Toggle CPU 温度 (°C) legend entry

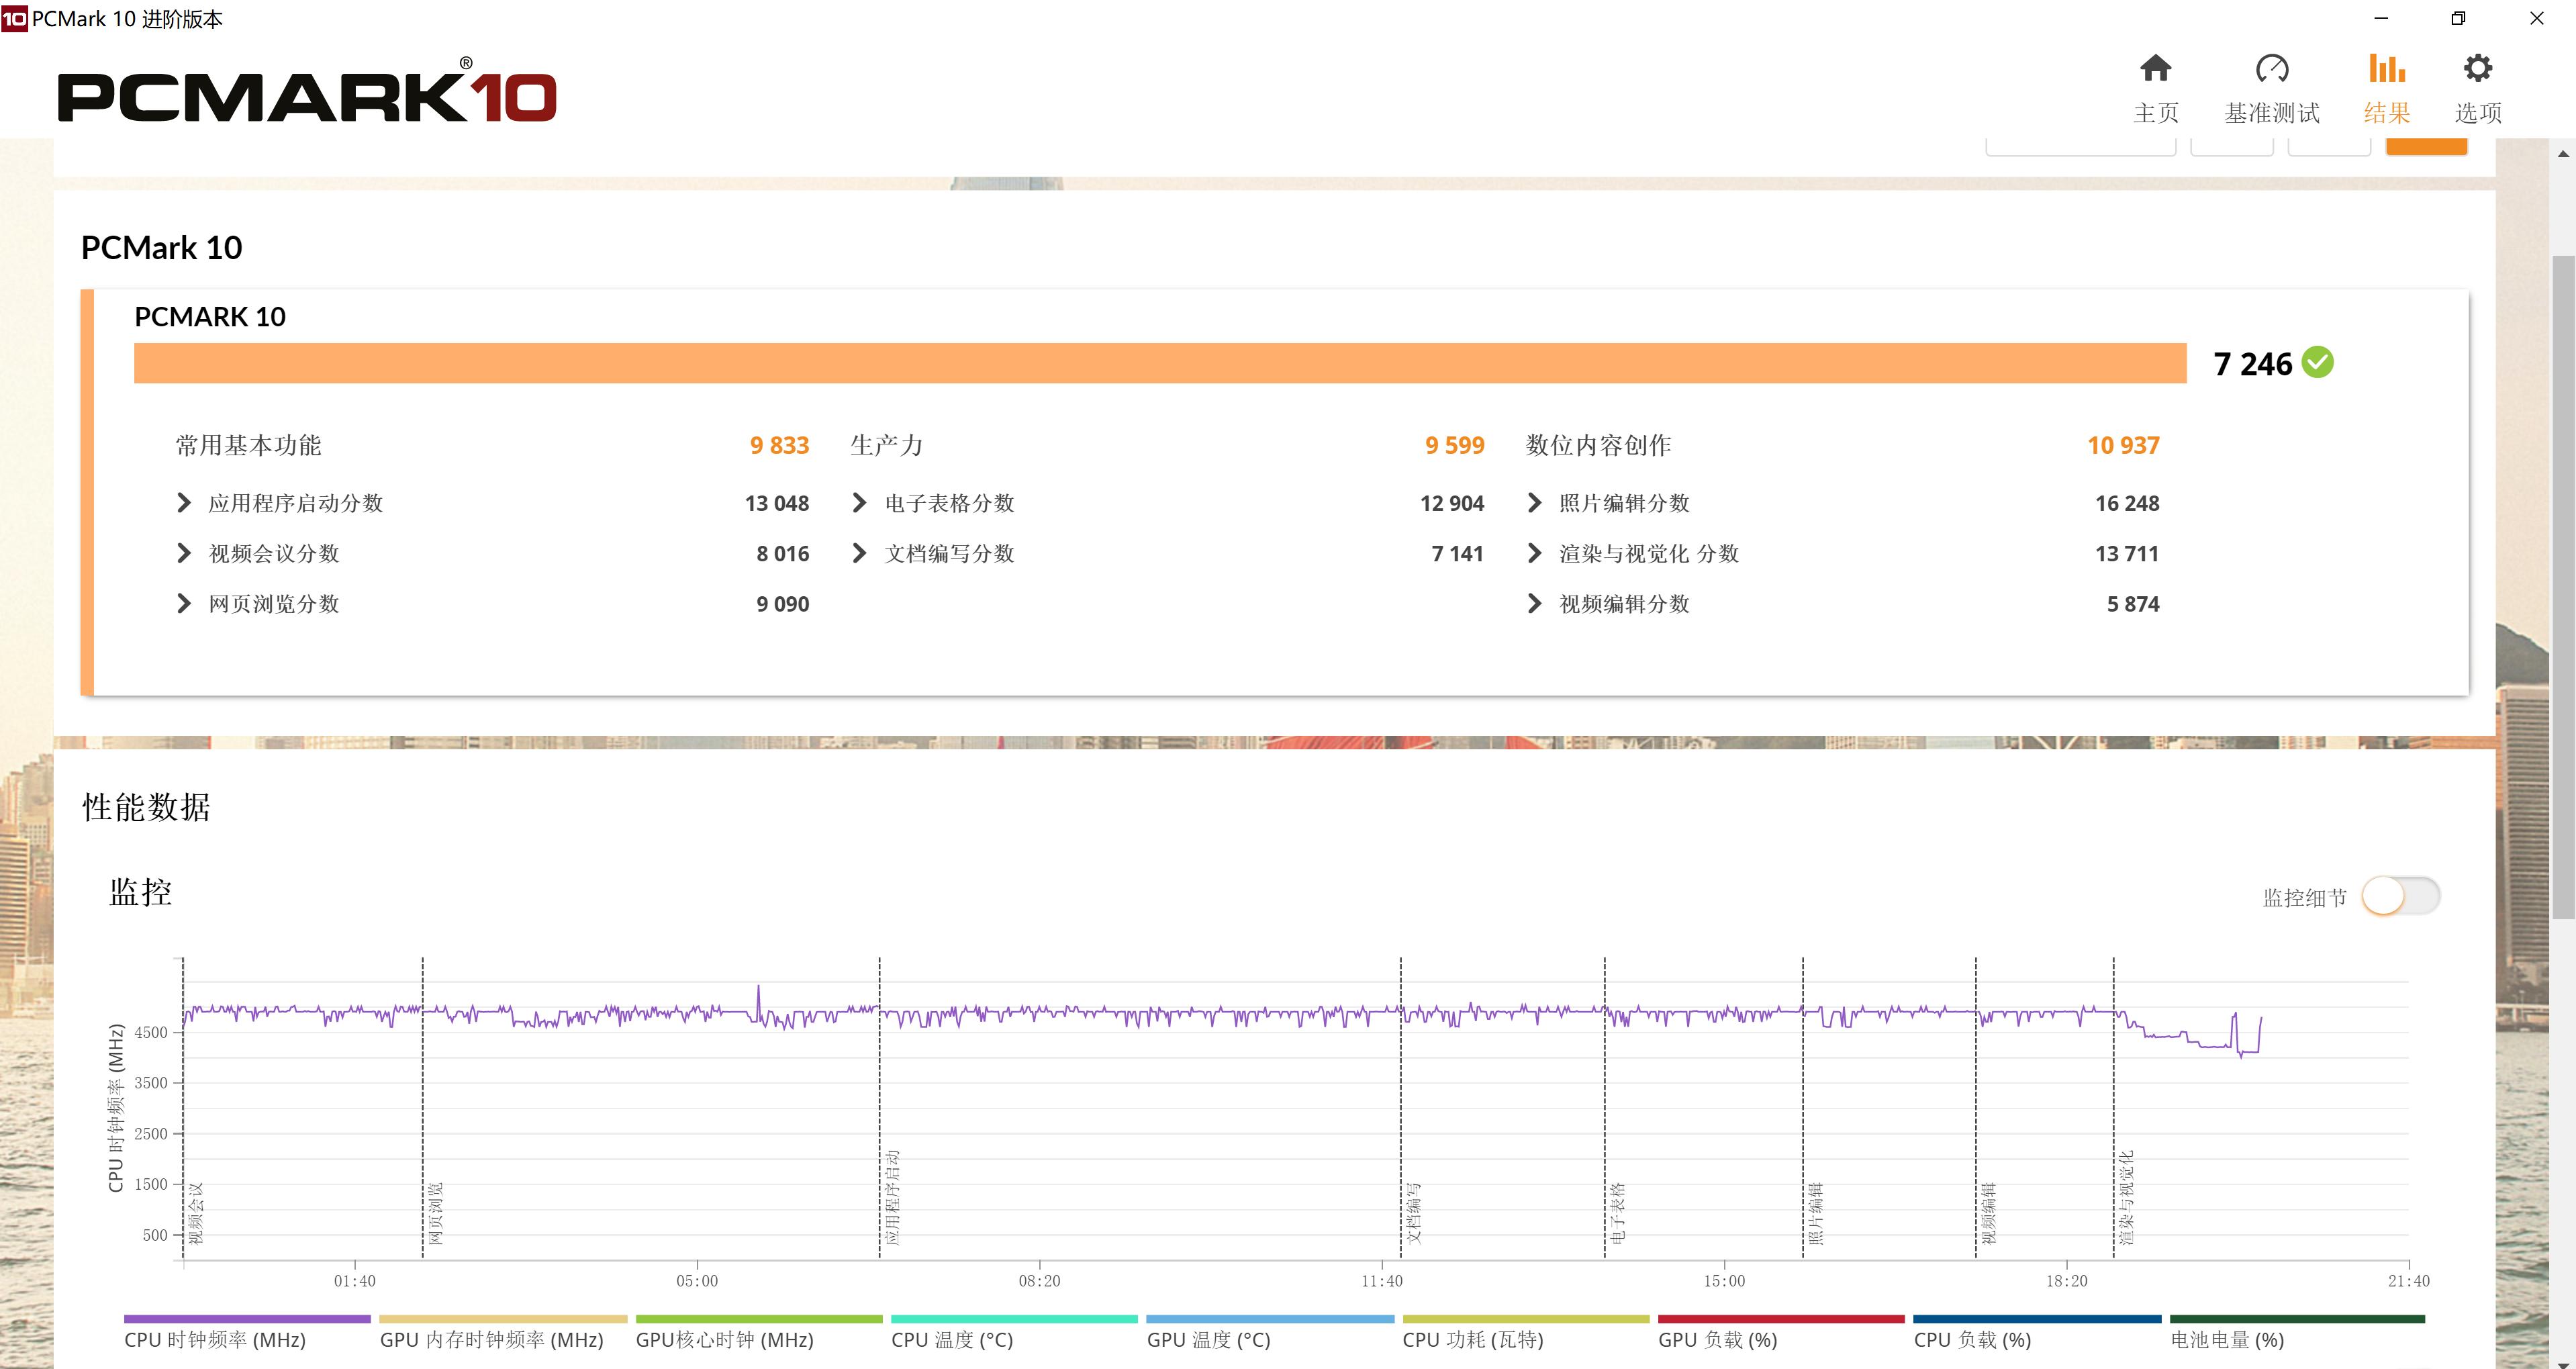[x=952, y=1339]
